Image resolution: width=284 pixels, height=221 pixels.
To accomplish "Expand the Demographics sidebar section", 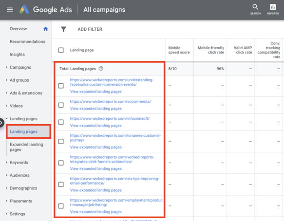I will (x=6, y=188).
